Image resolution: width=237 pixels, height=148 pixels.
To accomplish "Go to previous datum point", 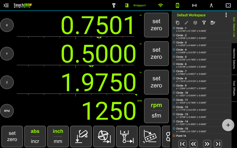I will coord(193,144).
